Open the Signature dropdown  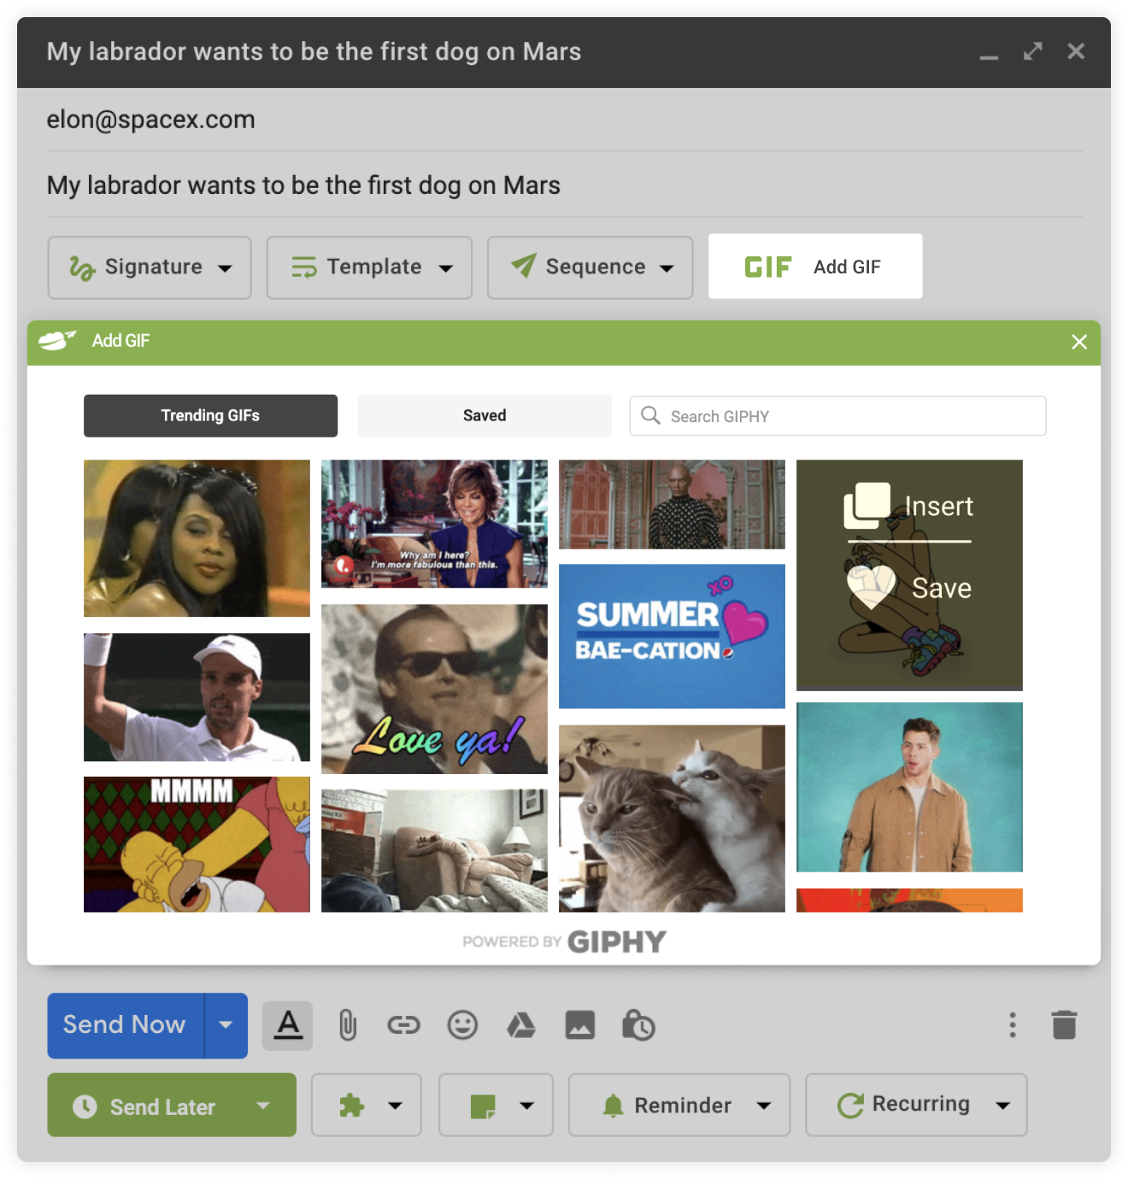[149, 267]
